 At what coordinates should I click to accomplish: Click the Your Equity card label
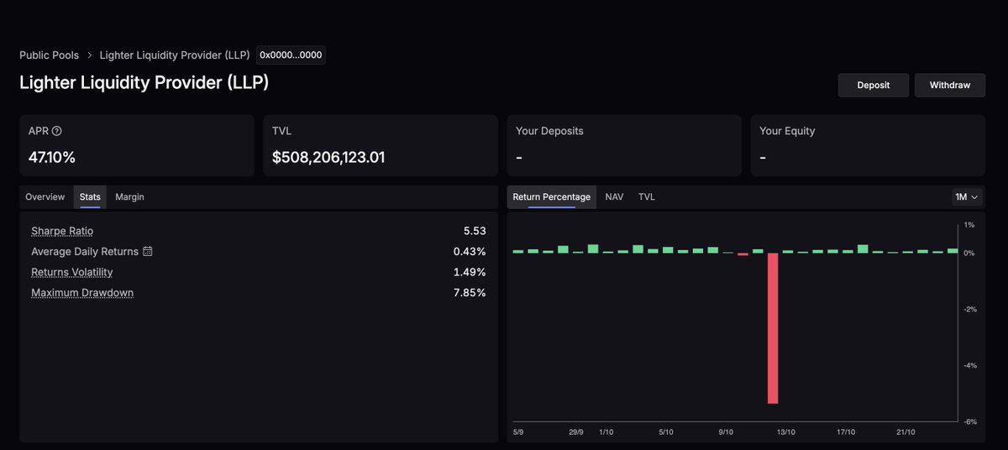[787, 131]
